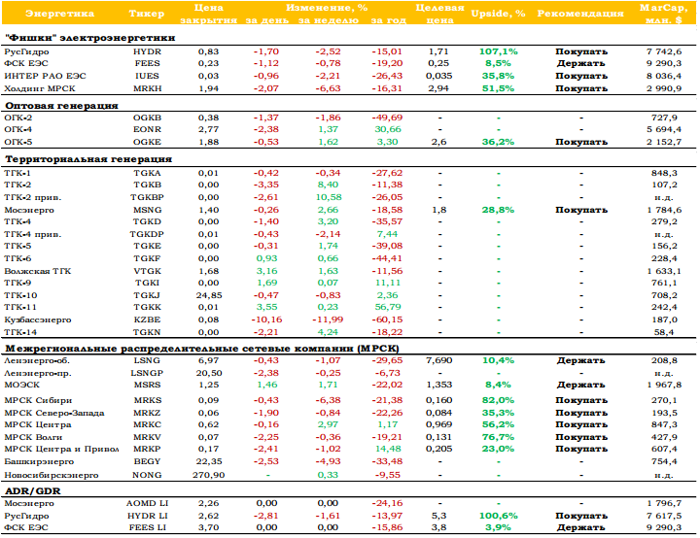The width and height of the screenshot is (700, 538).
Task: Click the 'Территориальная генерация' section title
Action: coord(88,159)
